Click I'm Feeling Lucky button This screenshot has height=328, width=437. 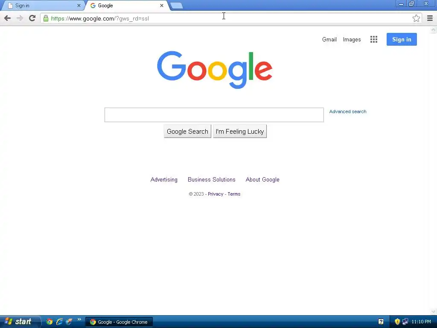(x=240, y=132)
